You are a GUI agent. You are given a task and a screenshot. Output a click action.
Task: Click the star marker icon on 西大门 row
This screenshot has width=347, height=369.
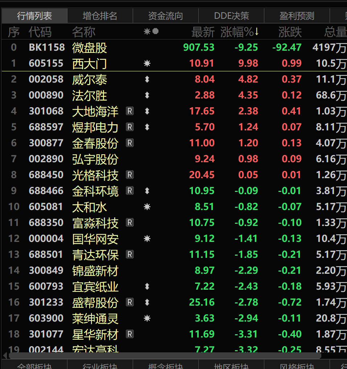[x=147, y=63]
